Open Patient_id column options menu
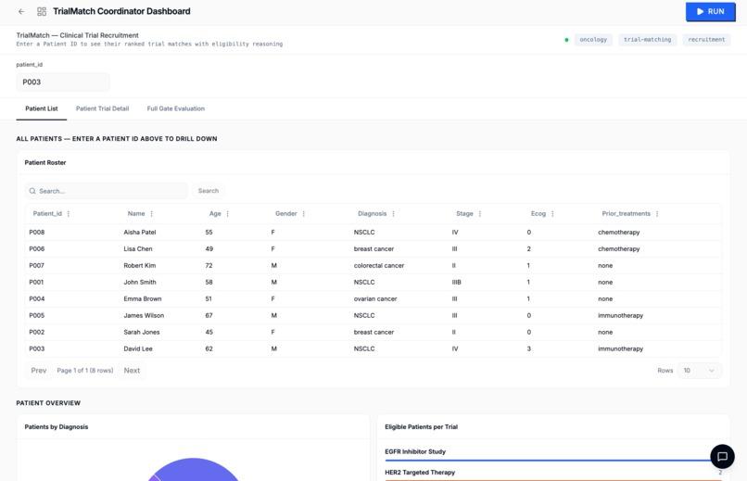Viewport: 747px width, 481px height. tap(69, 214)
